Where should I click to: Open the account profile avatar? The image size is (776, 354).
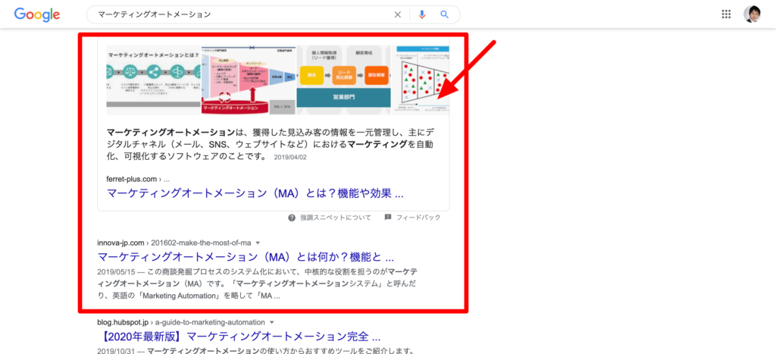752,14
